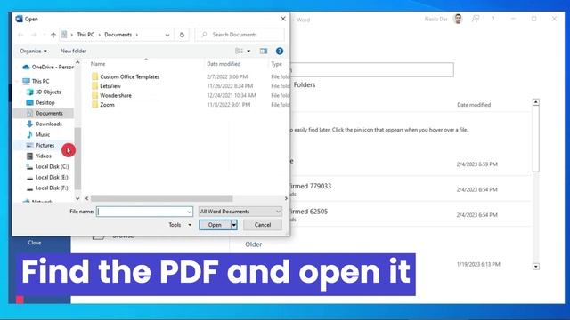Click in the Search Documents field
The width and height of the screenshot is (570, 320).
tap(240, 35)
